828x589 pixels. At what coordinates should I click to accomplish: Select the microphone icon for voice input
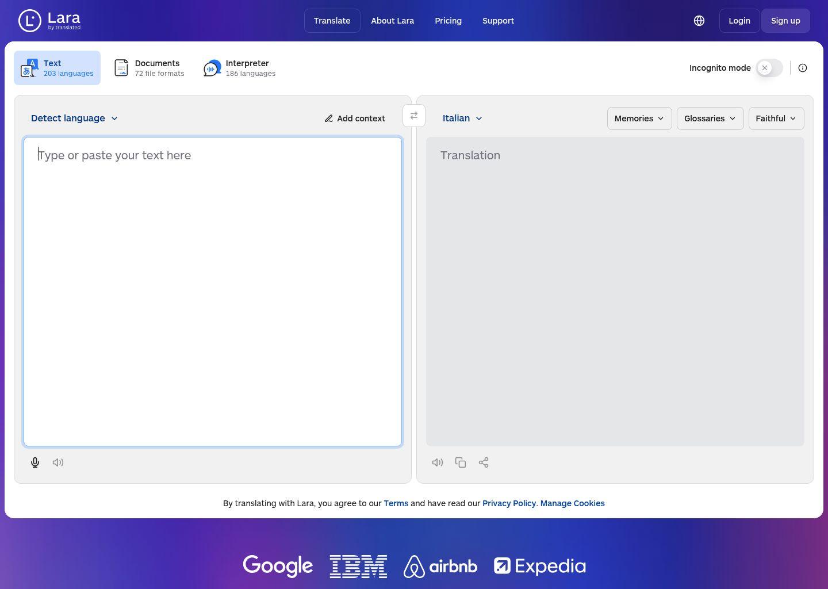[34, 462]
